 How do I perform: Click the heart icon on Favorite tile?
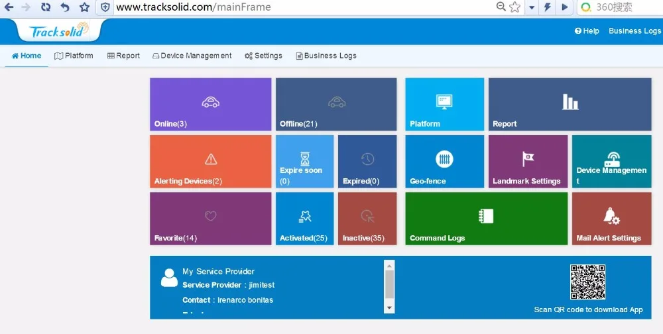point(211,216)
